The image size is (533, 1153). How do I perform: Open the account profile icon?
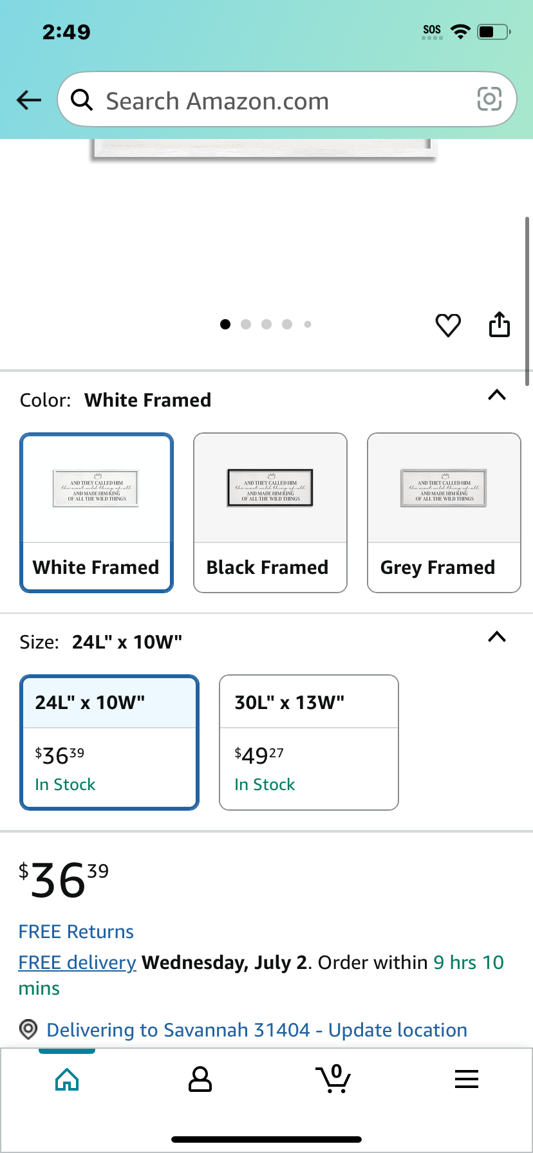coord(200,1079)
